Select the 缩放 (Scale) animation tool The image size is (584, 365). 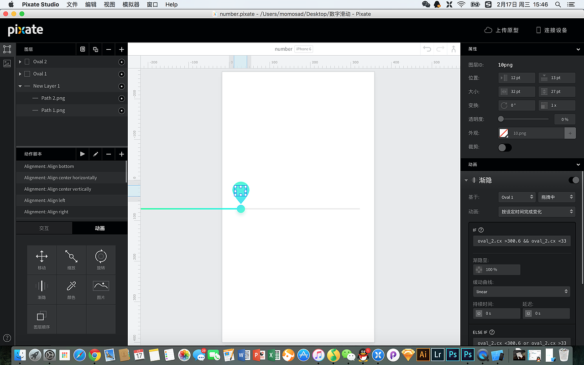point(71,260)
